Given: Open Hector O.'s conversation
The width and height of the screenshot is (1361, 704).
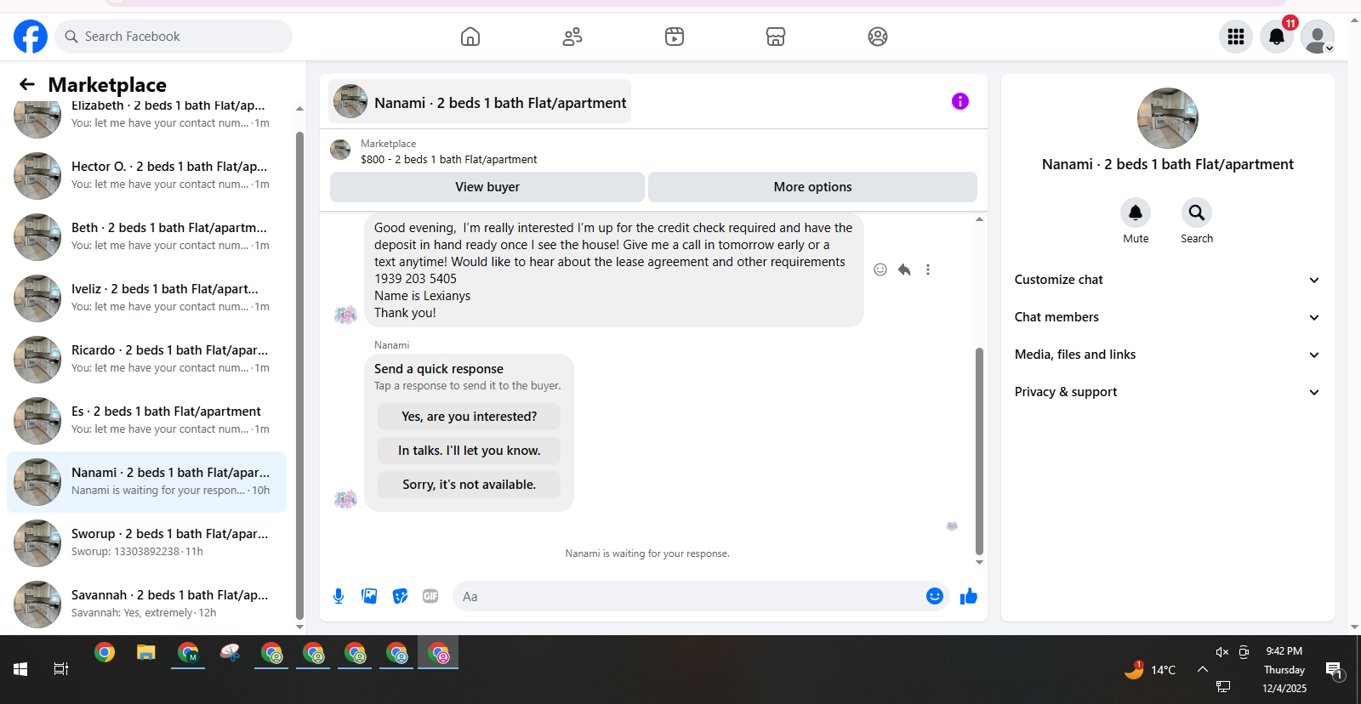Looking at the screenshot, I should 146,176.
